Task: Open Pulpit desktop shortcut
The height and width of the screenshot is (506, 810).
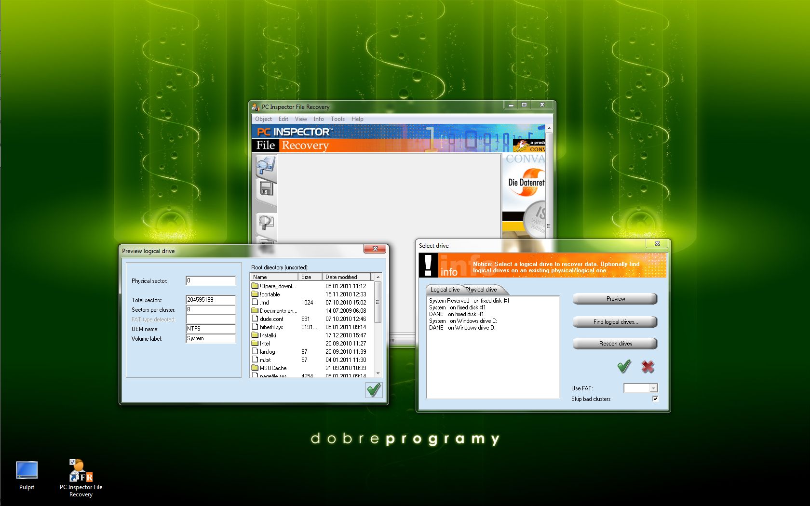Action: click(x=27, y=475)
